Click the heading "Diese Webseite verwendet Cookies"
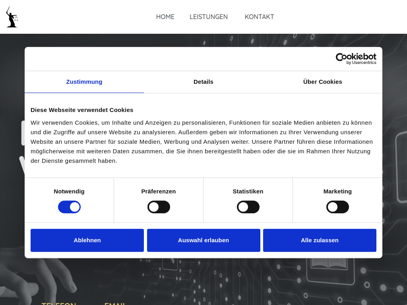Screen dimensions: 407x305 pyautogui.click(x=82, y=110)
